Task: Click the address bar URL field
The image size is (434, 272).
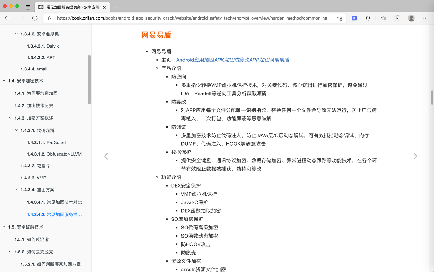Action: click(x=194, y=18)
